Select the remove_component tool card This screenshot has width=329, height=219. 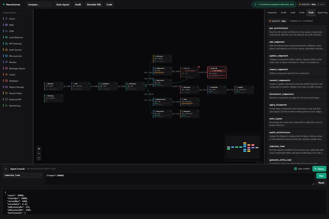pos(297,71)
